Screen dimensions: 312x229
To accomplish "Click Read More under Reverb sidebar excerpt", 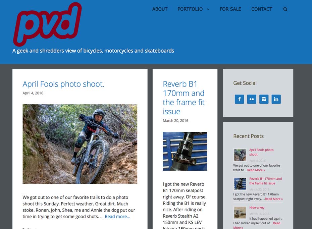I will 274,199.
